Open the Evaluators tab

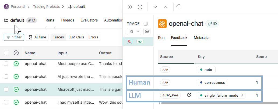point(89,20)
